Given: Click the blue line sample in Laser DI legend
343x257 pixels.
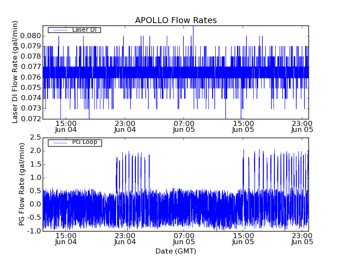Looking at the screenshot, I should point(60,30).
